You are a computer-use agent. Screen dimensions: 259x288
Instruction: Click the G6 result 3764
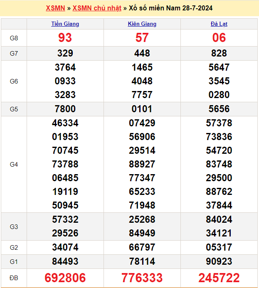click(65, 67)
